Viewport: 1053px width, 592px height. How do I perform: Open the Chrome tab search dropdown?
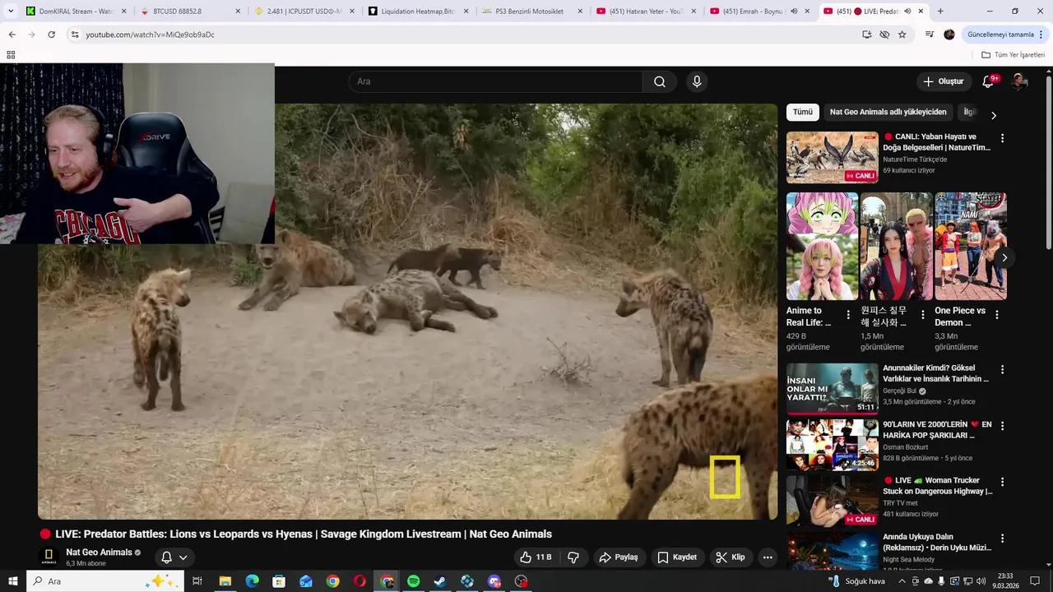[11, 12]
